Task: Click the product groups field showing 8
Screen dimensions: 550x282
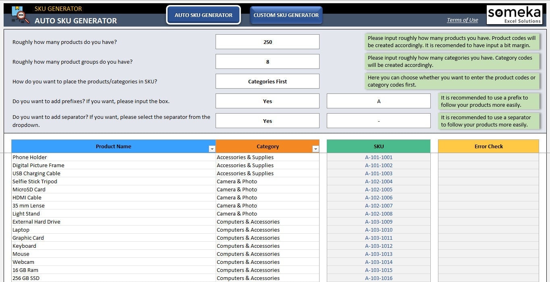Action: [x=267, y=61]
